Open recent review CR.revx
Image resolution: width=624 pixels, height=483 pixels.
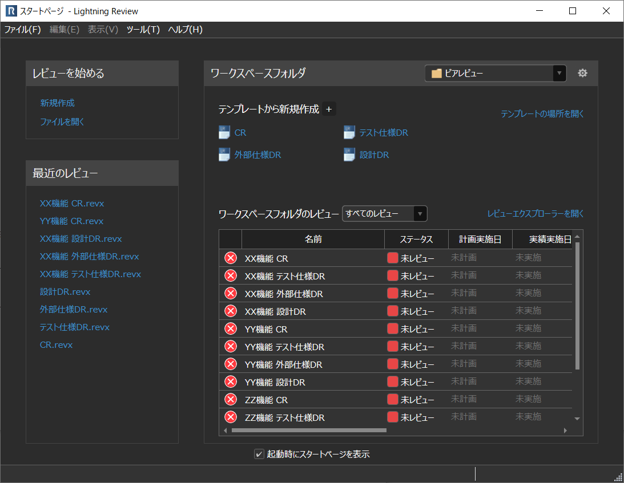click(x=56, y=344)
